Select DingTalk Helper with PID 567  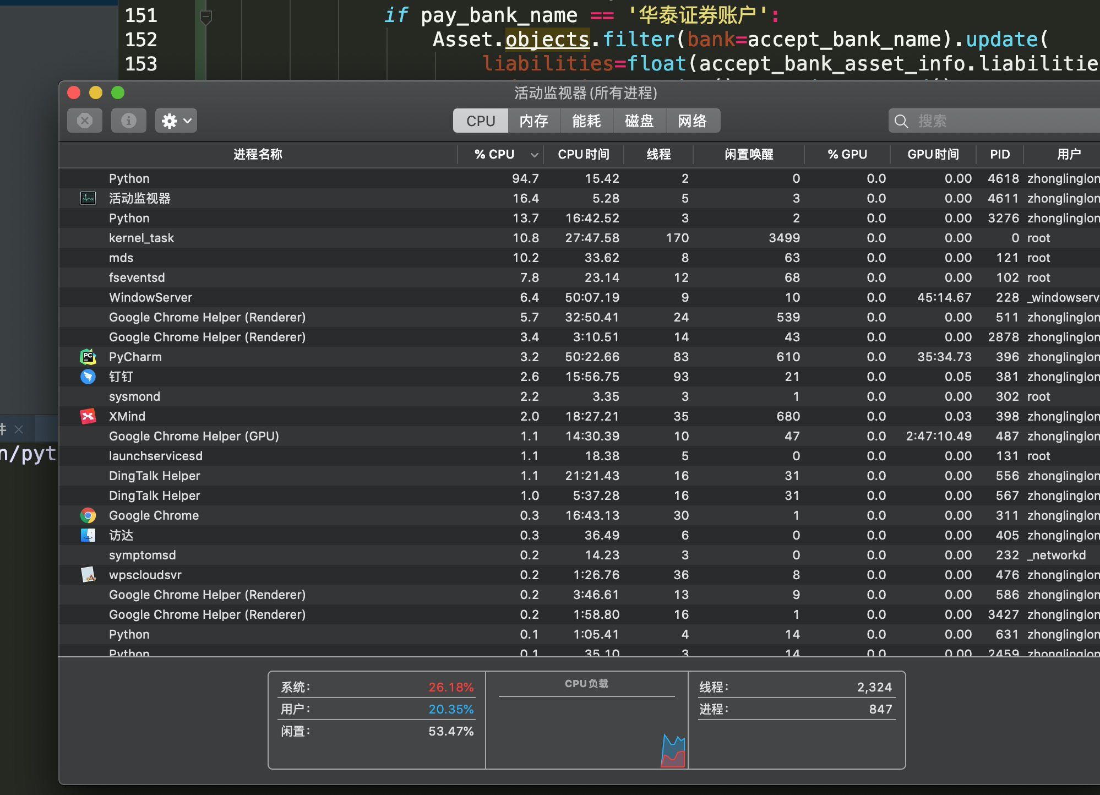pos(579,495)
